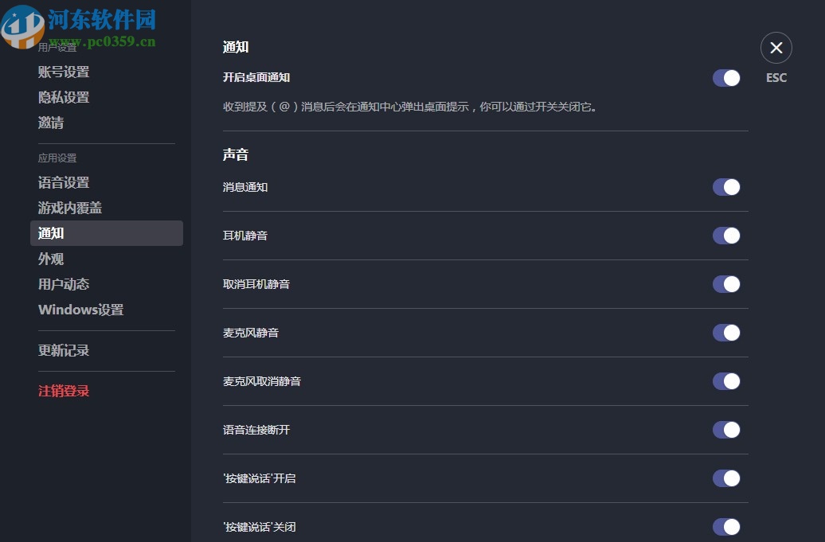
Task: Toggle 取消耳机静音 sound on or off
Action: 725,284
